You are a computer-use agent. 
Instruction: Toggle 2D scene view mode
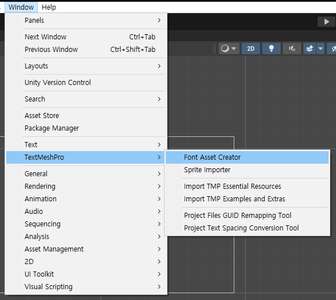click(251, 48)
